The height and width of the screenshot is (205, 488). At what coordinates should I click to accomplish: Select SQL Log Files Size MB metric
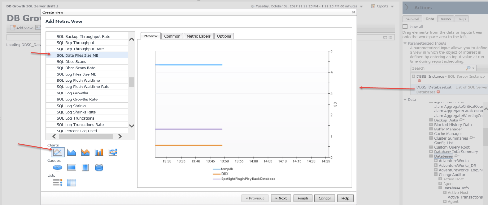tap(76, 74)
